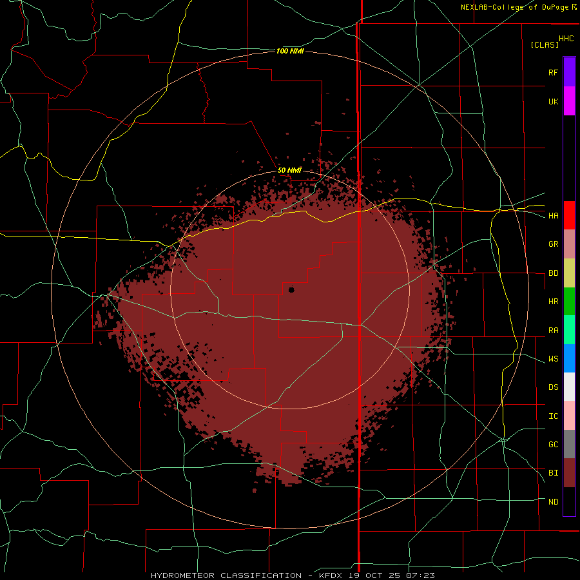Viewport: 580px width, 580px height.
Task: Click the HA red legend swatch
Action: (569, 215)
